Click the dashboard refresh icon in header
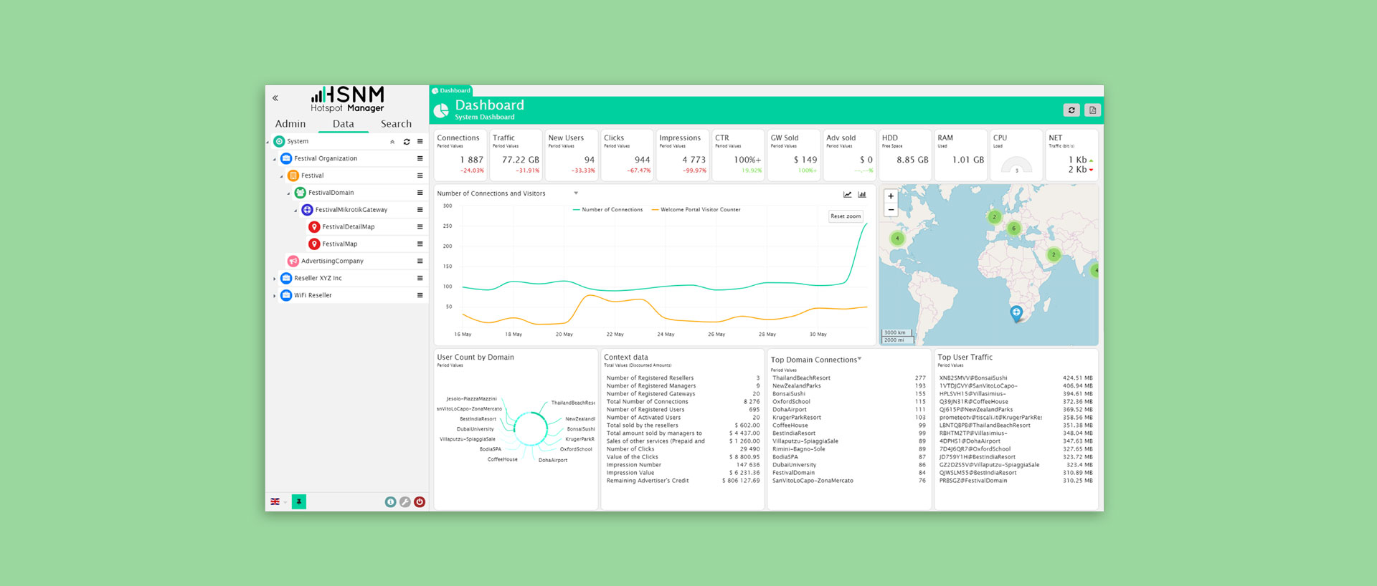 tap(1071, 110)
